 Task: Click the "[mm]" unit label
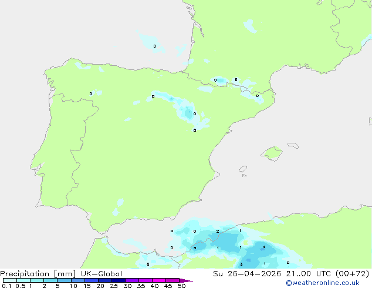coord(65,274)
